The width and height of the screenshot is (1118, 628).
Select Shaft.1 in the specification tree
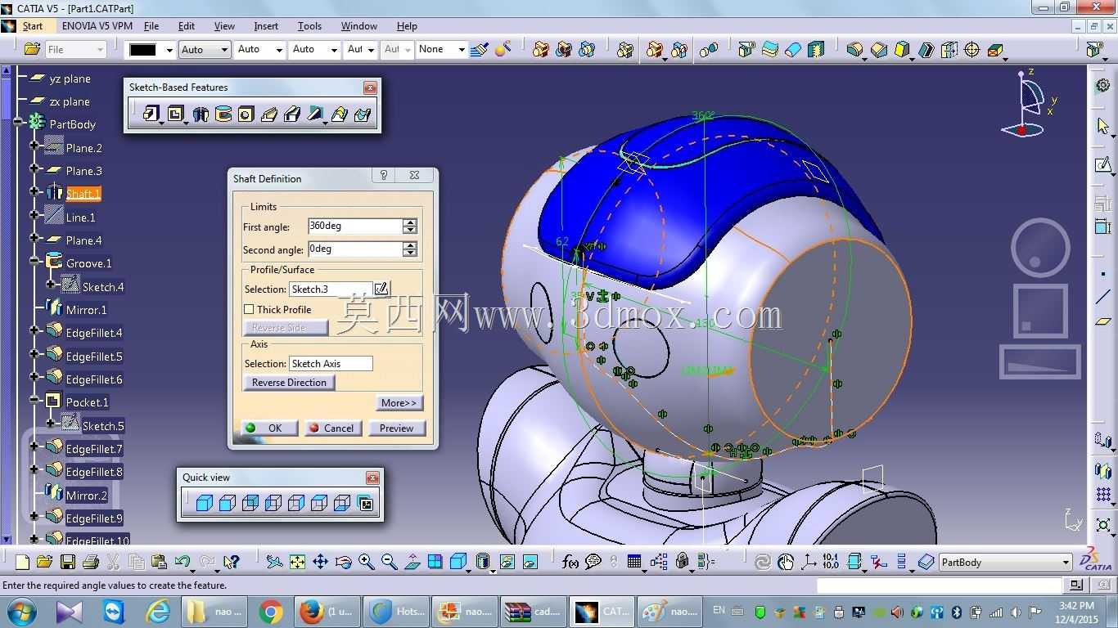(x=83, y=194)
